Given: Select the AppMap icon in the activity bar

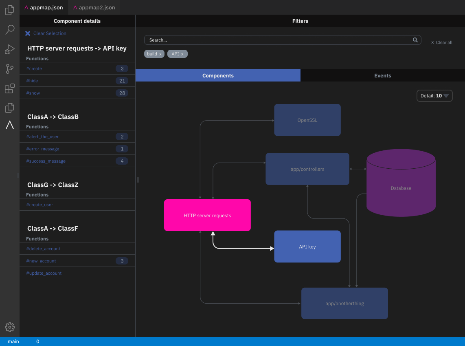Looking at the screenshot, I should (9, 125).
